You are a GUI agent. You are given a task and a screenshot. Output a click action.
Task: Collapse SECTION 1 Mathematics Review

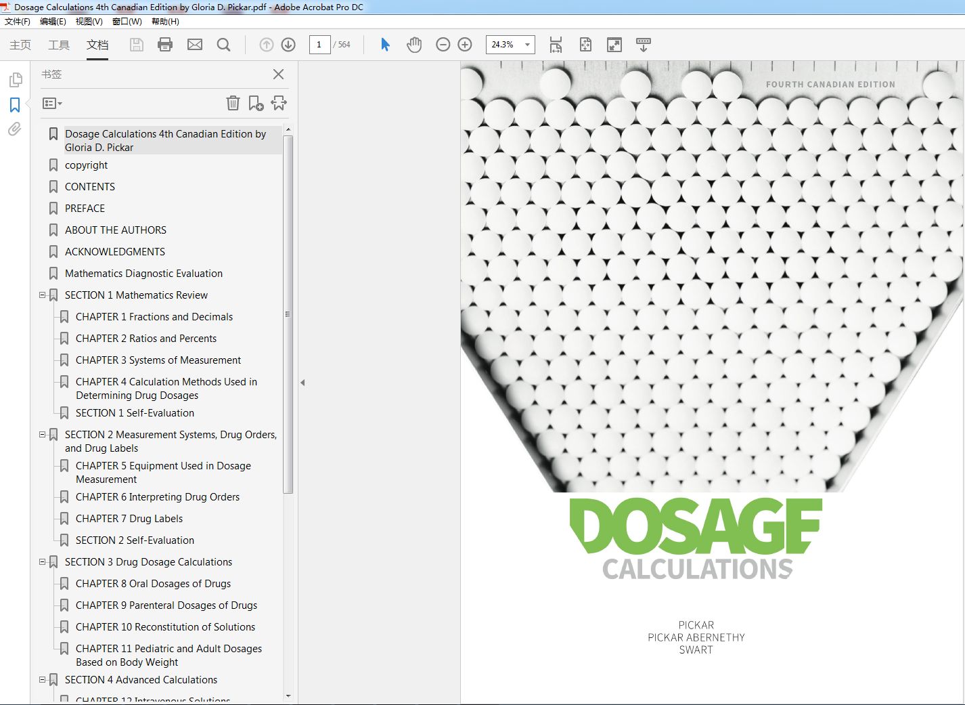coord(43,295)
